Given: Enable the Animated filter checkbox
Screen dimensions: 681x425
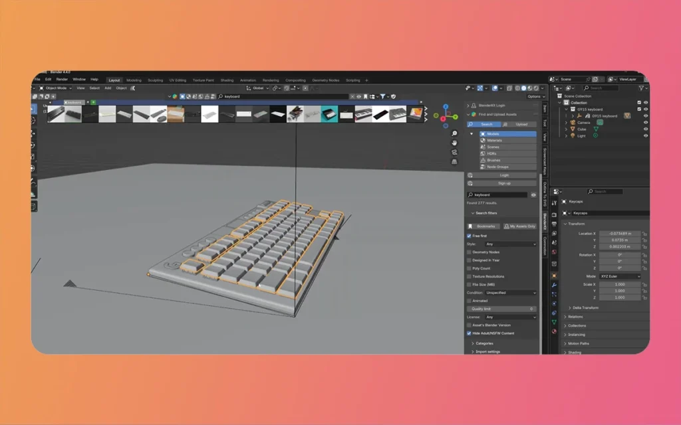Looking at the screenshot, I should 469,301.
